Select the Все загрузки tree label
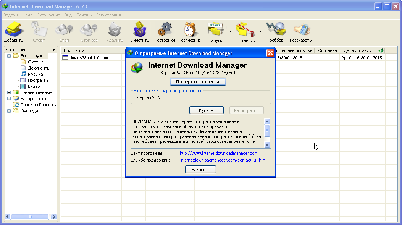This screenshot has width=402, height=225. coord(33,56)
